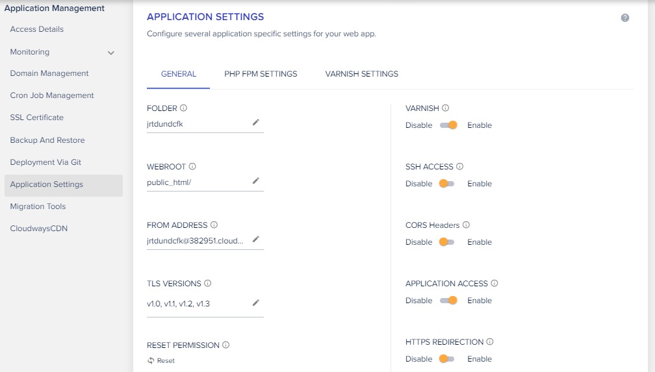Open the VARNISH SETTINGS tab
The height and width of the screenshot is (372, 655).
361,74
